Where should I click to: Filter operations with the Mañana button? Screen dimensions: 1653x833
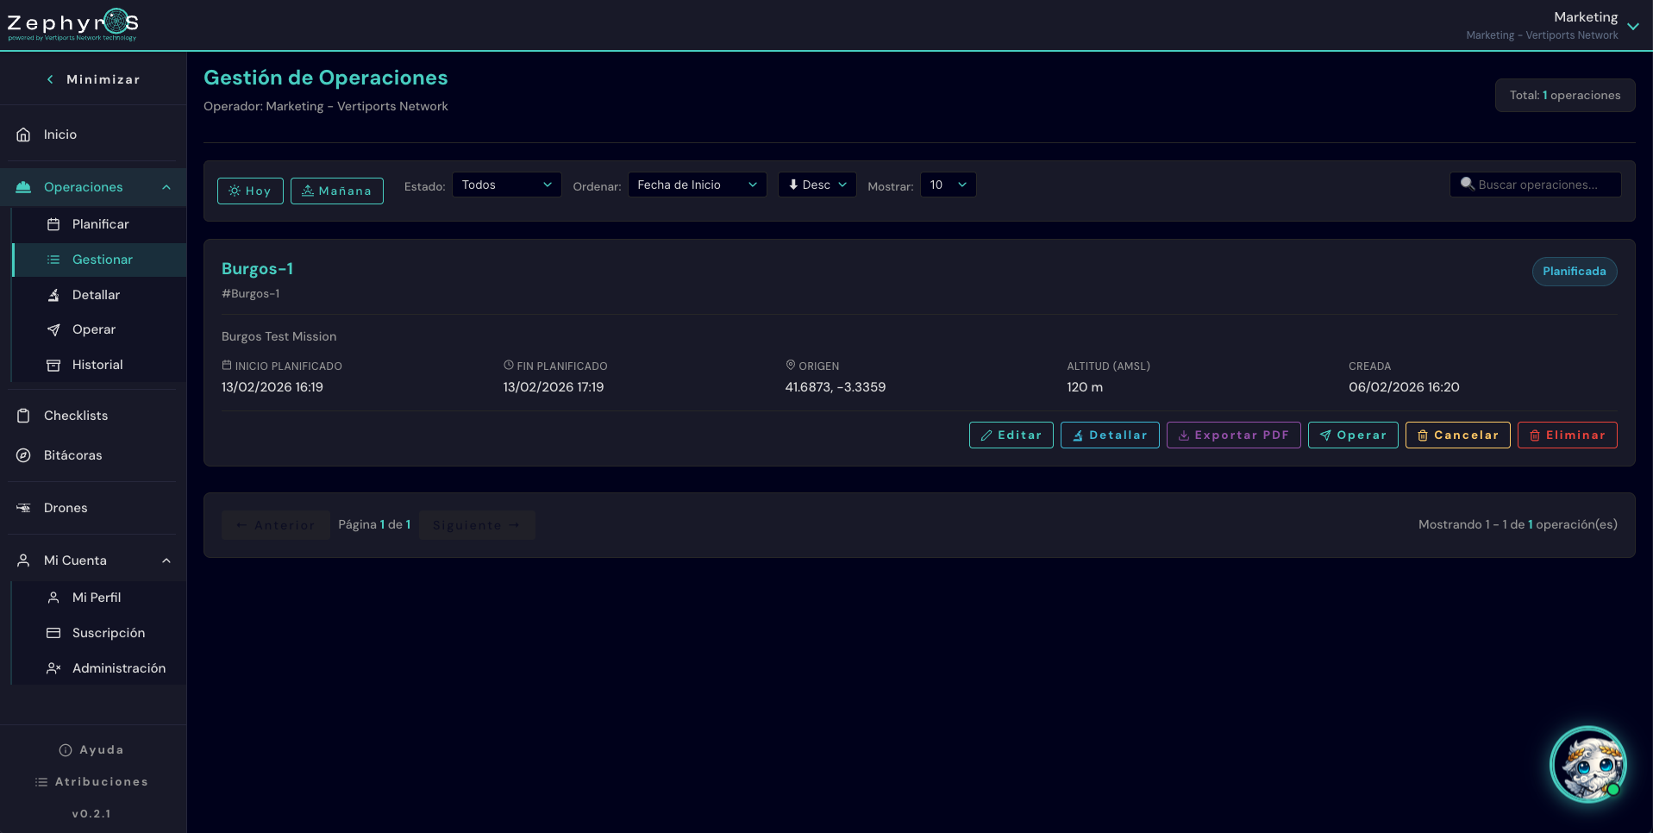click(336, 191)
